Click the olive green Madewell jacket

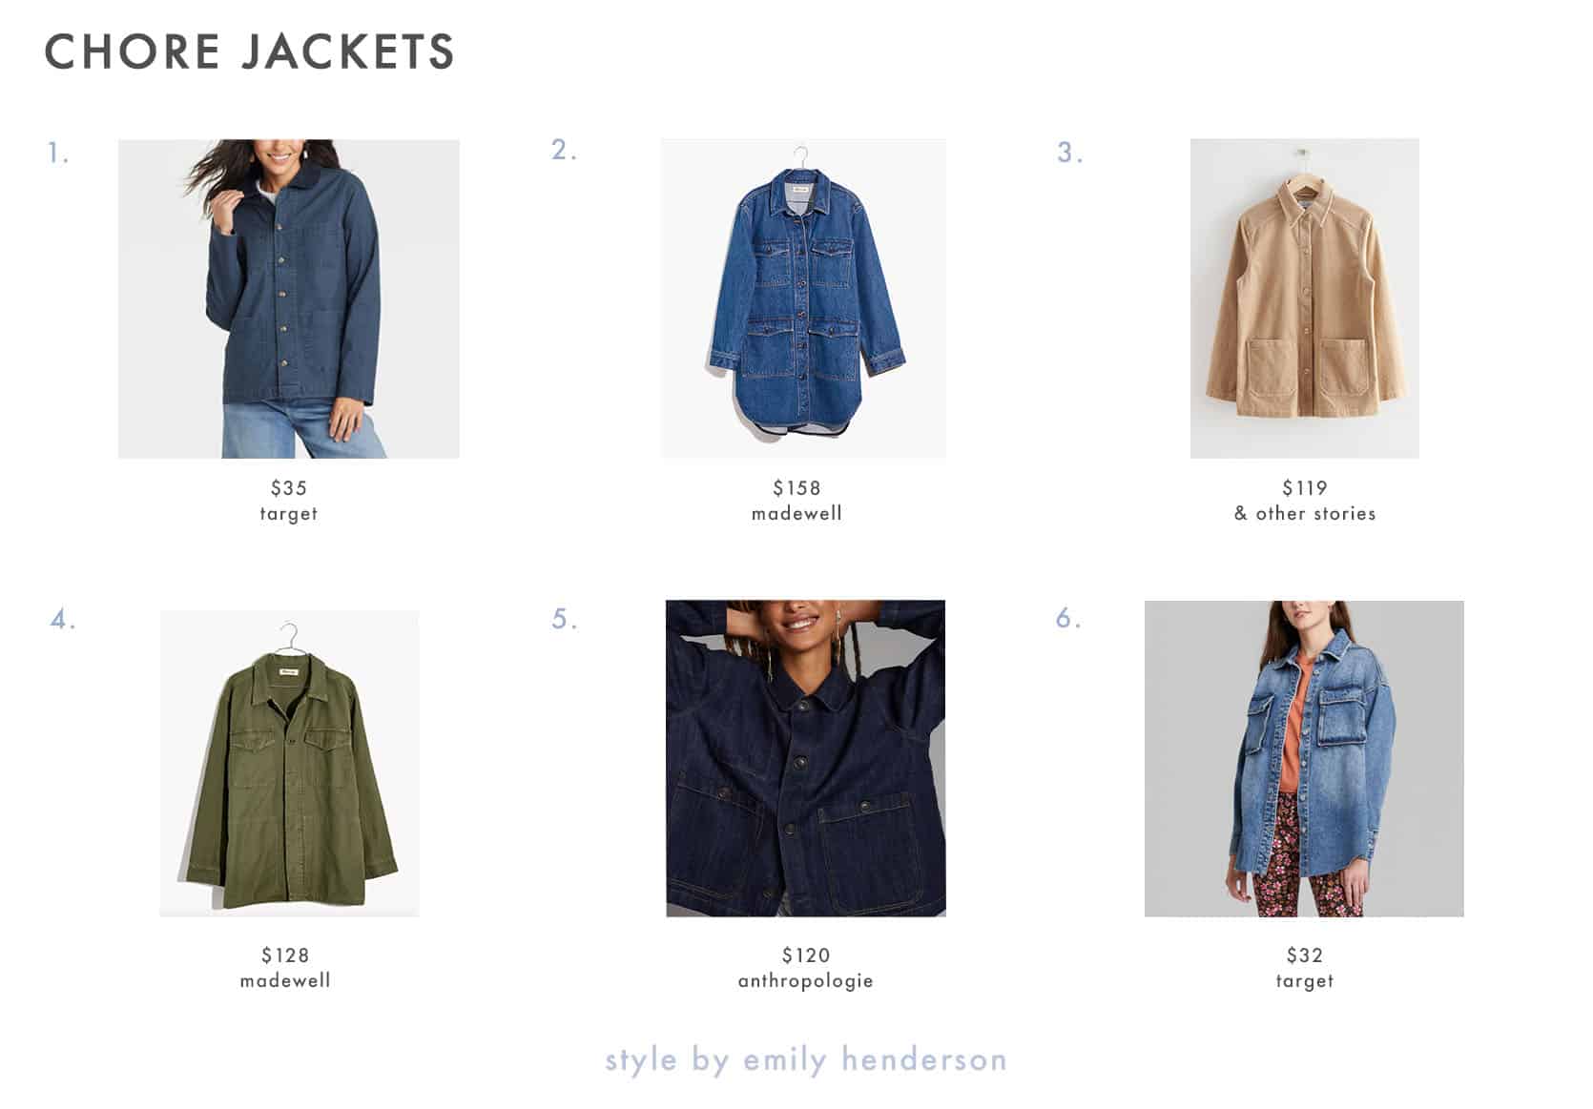tap(289, 763)
